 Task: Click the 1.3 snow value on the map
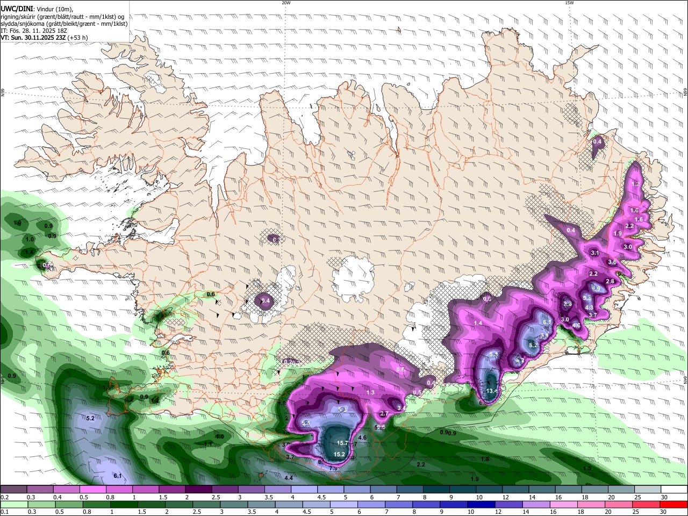point(370,392)
